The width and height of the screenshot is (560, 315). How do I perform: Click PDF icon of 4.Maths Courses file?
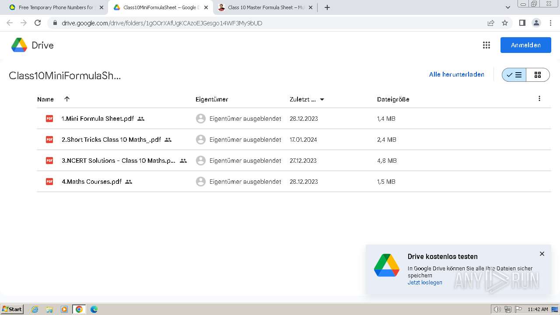click(x=49, y=182)
